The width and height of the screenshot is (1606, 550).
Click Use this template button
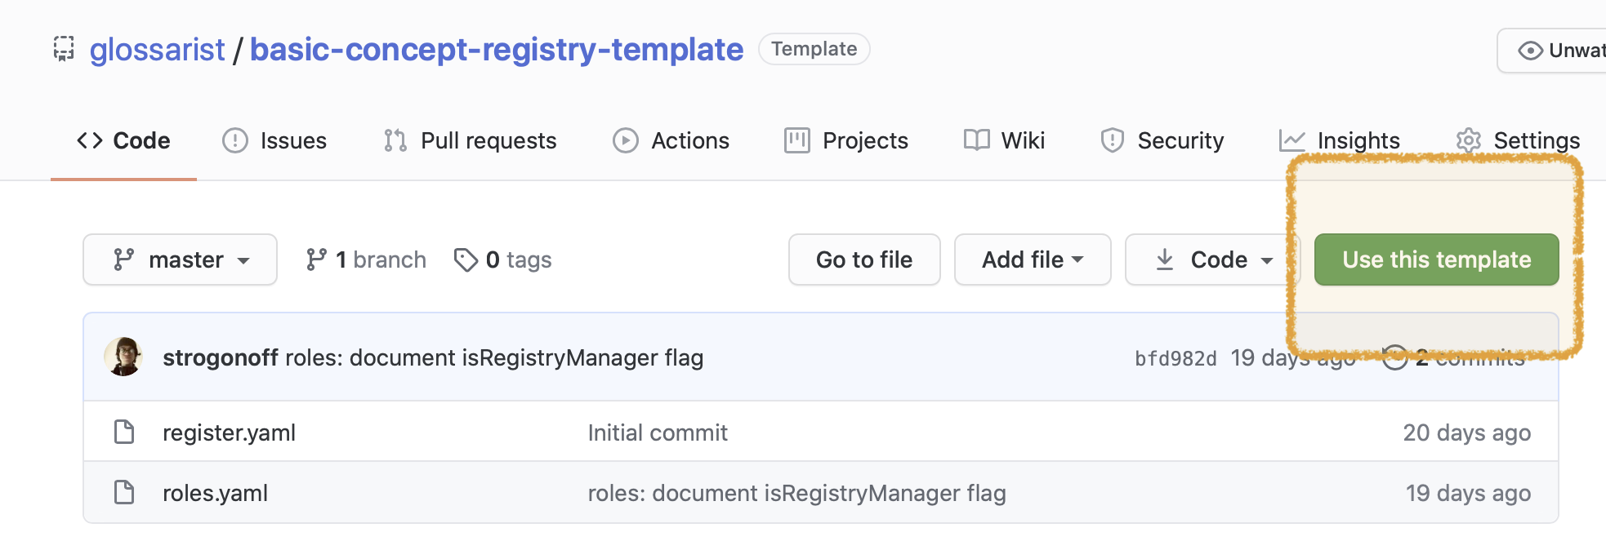[x=1437, y=259]
